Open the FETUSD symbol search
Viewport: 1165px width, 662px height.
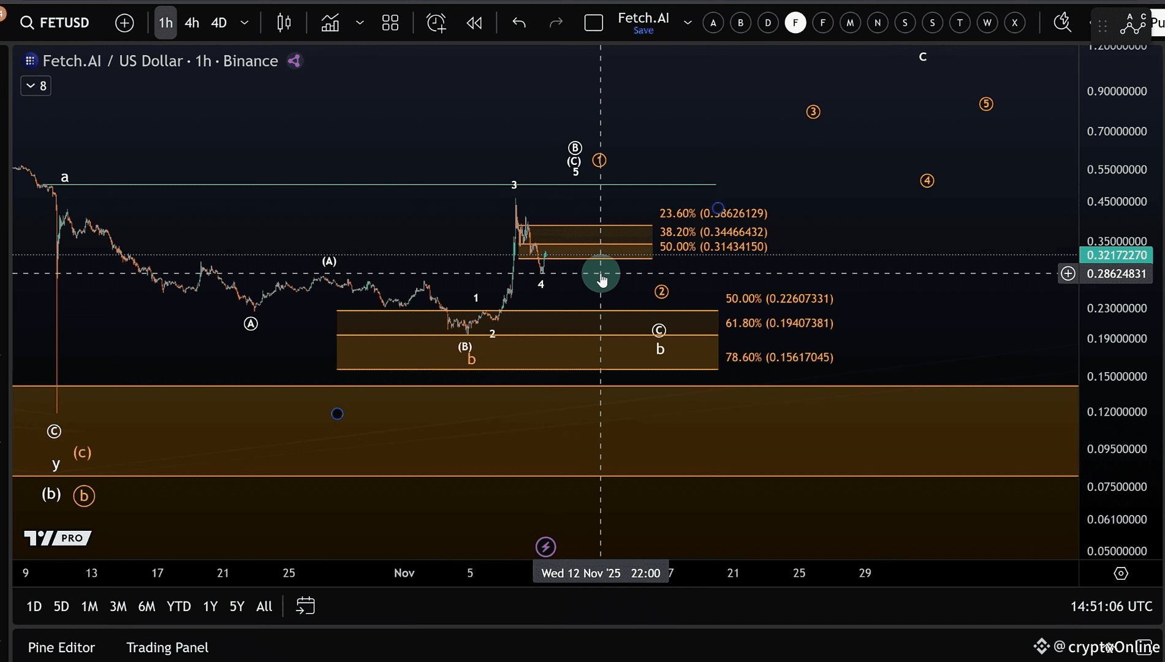pos(55,23)
